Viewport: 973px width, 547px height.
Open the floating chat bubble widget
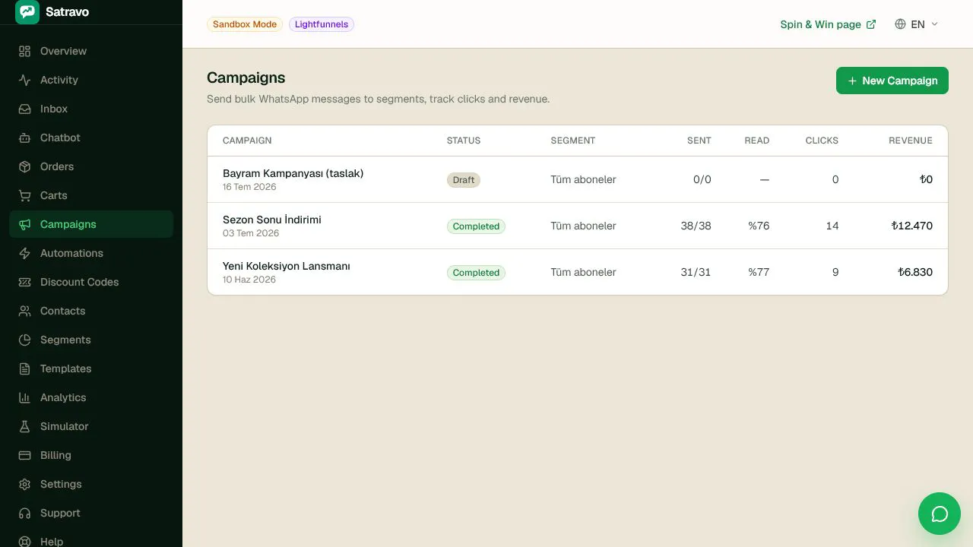pos(940,514)
